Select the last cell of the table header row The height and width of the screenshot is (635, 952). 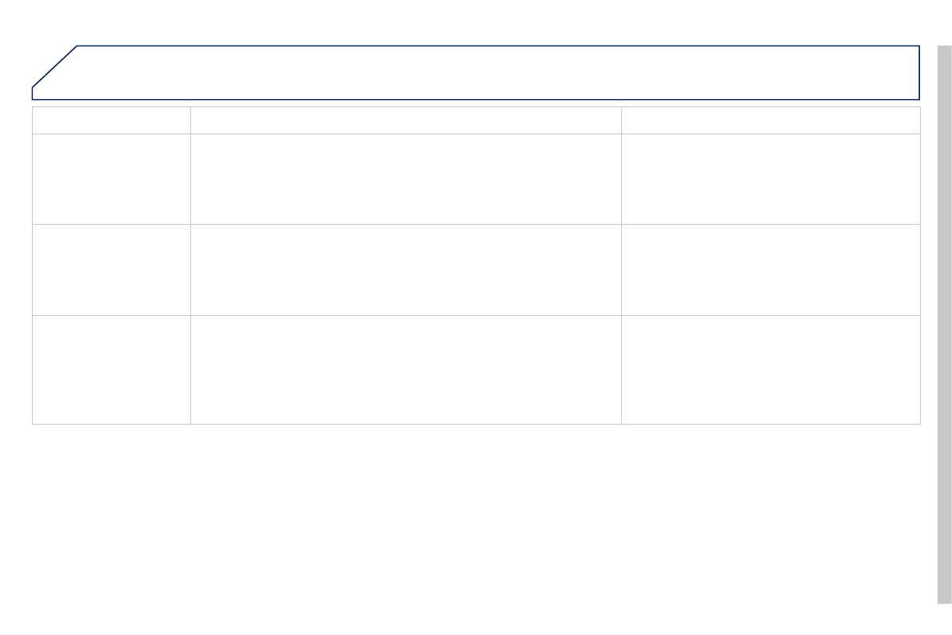tap(771, 120)
